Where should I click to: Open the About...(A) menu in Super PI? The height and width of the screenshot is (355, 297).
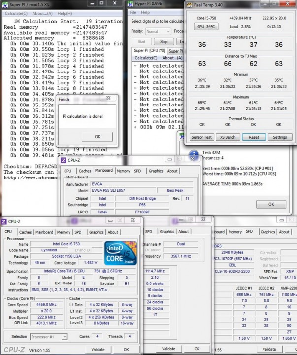[x=42, y=14]
